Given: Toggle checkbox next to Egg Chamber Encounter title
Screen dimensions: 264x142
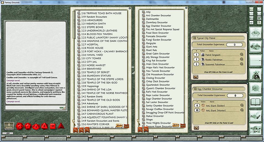Looking at the screenshot, I should (195, 89).
